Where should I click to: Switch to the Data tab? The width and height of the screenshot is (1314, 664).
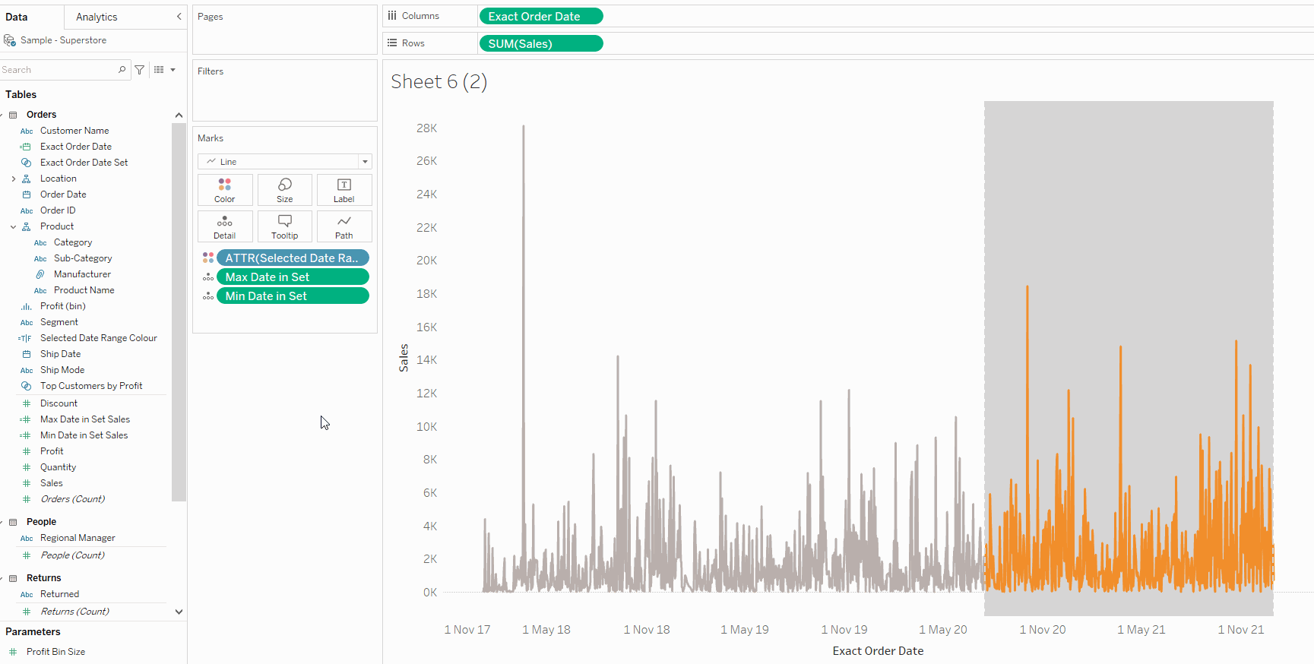[x=17, y=17]
